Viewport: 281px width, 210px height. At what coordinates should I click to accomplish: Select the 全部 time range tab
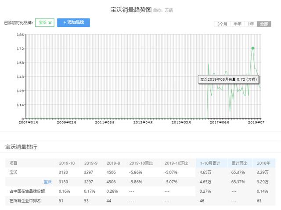point(264,24)
